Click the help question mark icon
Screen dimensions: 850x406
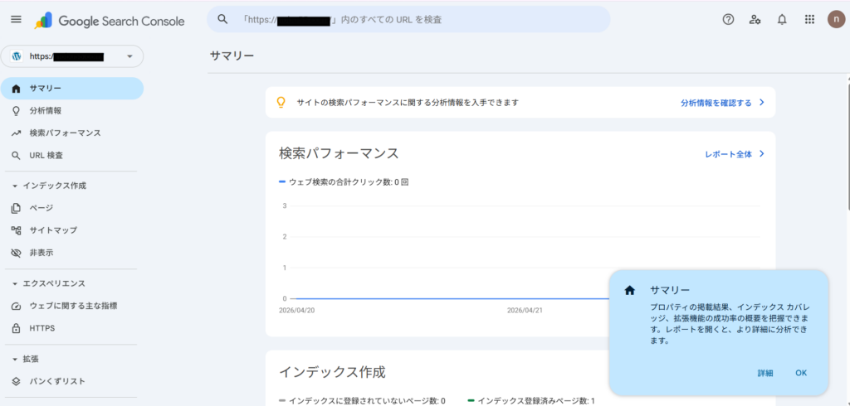point(728,20)
